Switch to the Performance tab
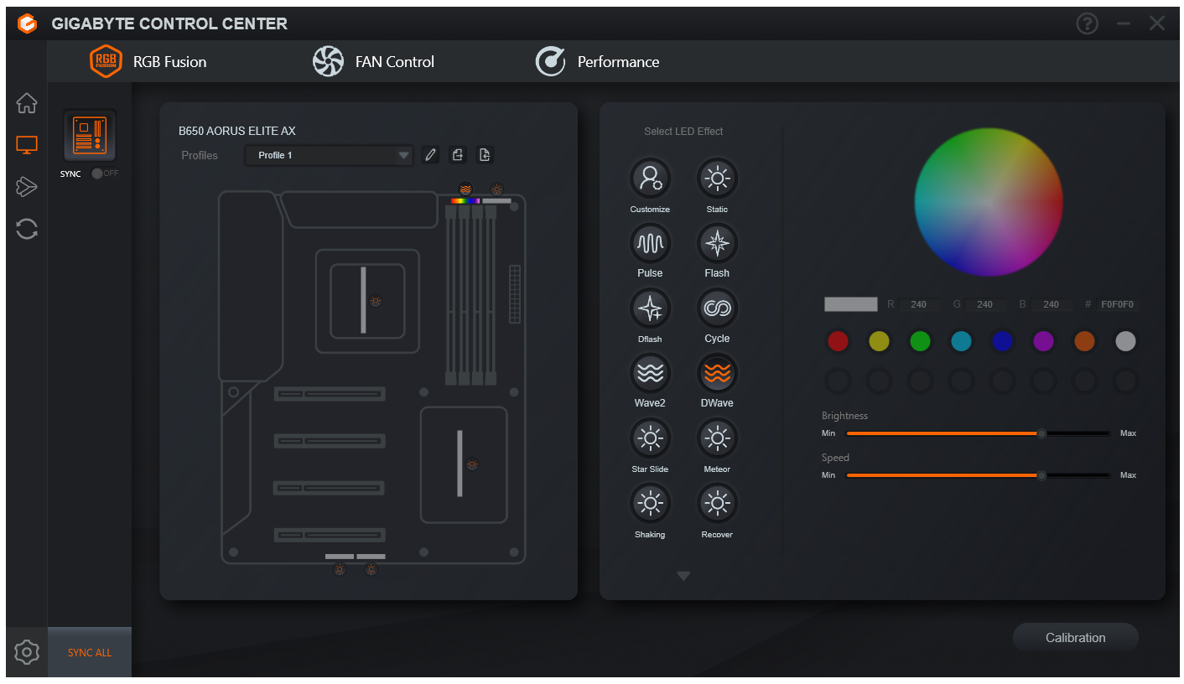The width and height of the screenshot is (1184, 684). [597, 61]
